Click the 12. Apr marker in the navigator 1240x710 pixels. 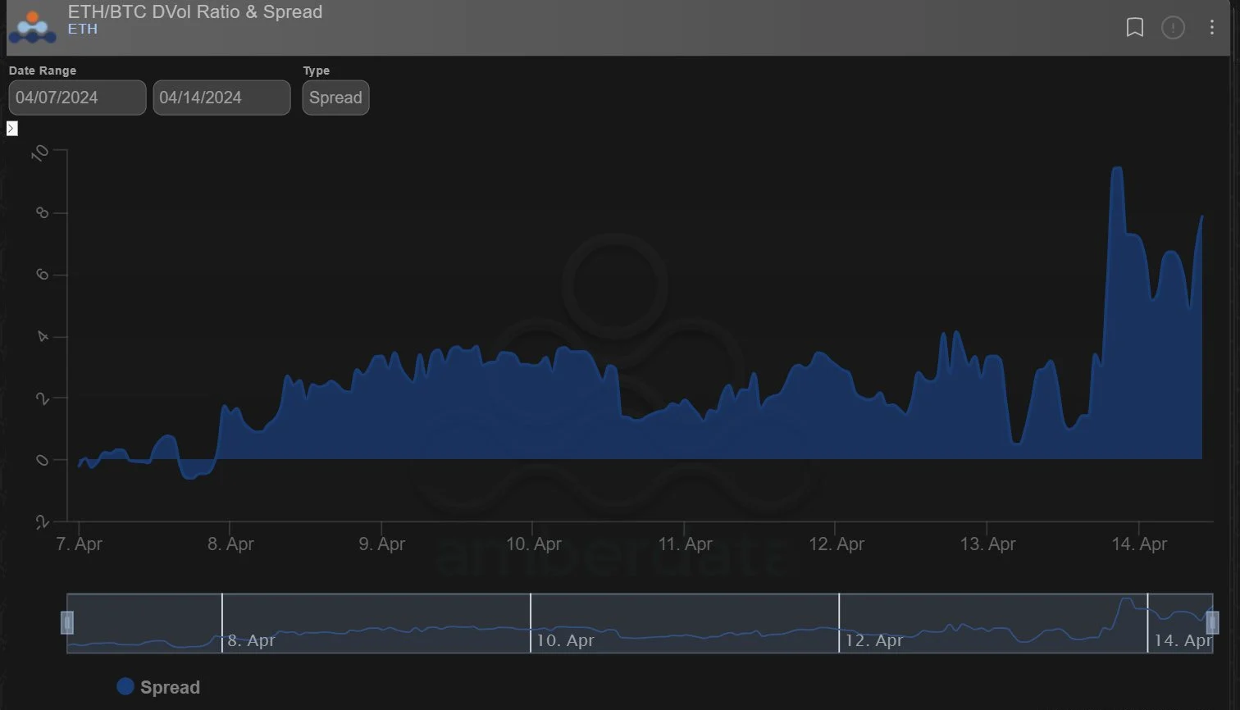(873, 640)
